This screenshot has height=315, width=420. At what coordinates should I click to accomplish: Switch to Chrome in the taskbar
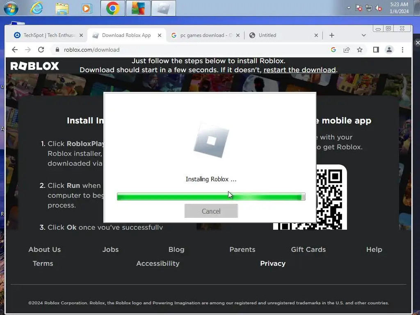(x=113, y=8)
